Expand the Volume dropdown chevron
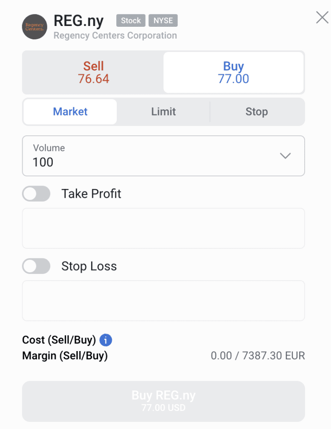 point(285,156)
